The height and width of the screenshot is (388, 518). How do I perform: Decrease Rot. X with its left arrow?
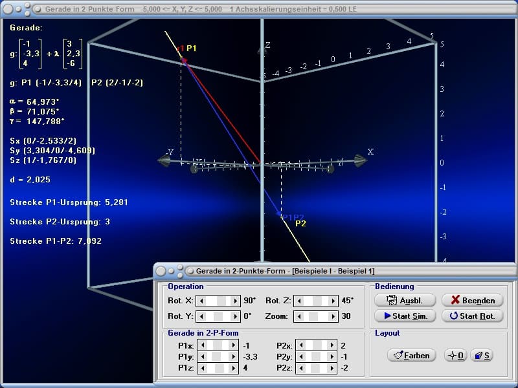(201, 301)
